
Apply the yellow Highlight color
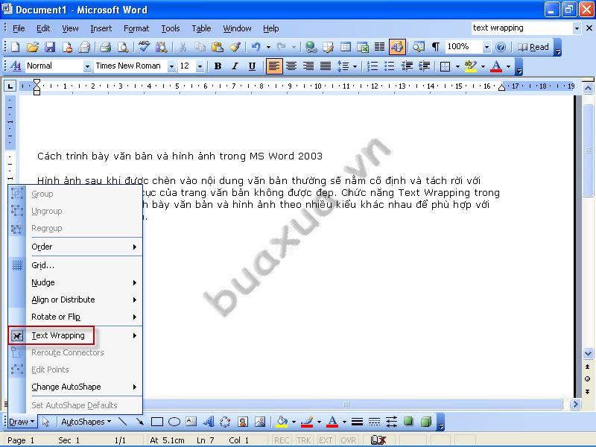(471, 66)
